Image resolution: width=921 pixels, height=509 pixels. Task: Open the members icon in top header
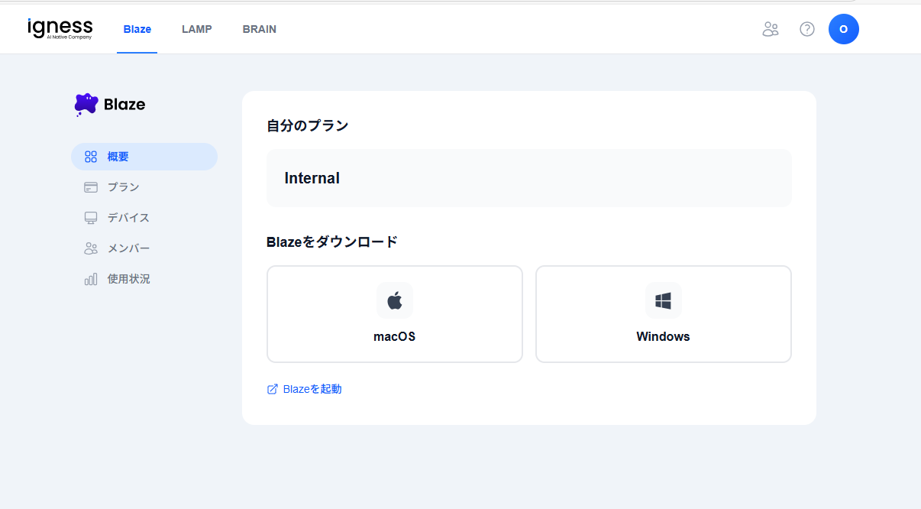pos(770,29)
